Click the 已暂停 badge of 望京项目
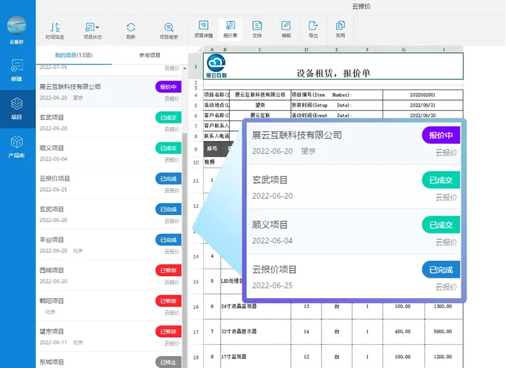 point(168,331)
